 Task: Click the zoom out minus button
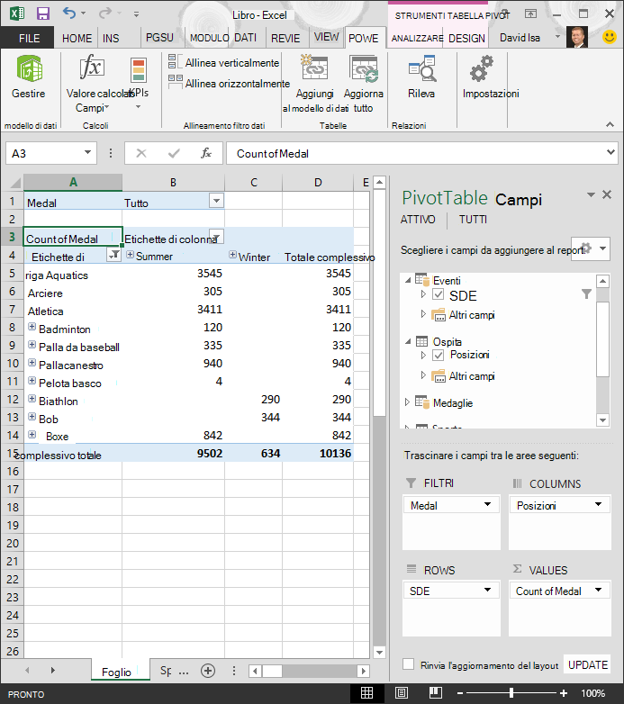point(460,693)
